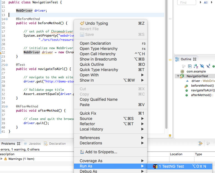Choose Open Declaration from context menu
The width and height of the screenshot is (215, 173).
click(95, 43)
